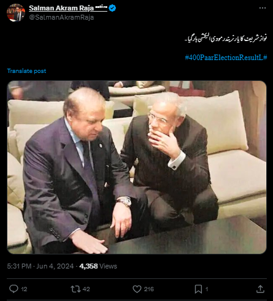
Task: Click the Salman Akram Raja display name
Action: (61, 8)
